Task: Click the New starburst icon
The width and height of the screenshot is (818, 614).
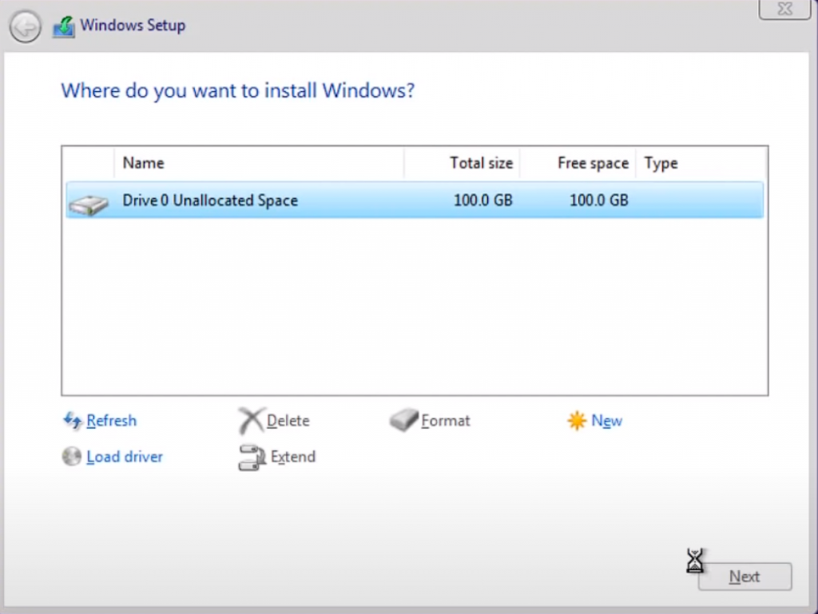Action: (x=577, y=421)
